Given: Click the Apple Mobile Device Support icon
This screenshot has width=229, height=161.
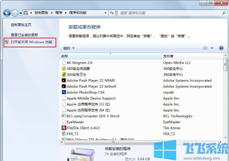Looking at the screenshot, I should pos(64,98).
